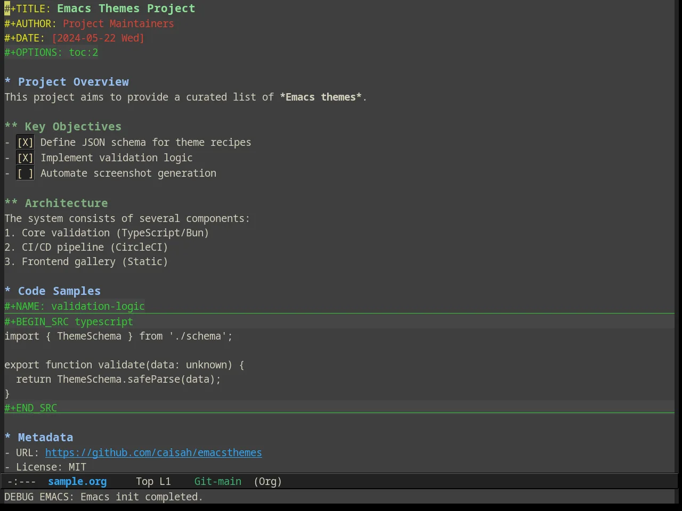
Task: Click Top L1 position indicator
Action: [x=153, y=482]
